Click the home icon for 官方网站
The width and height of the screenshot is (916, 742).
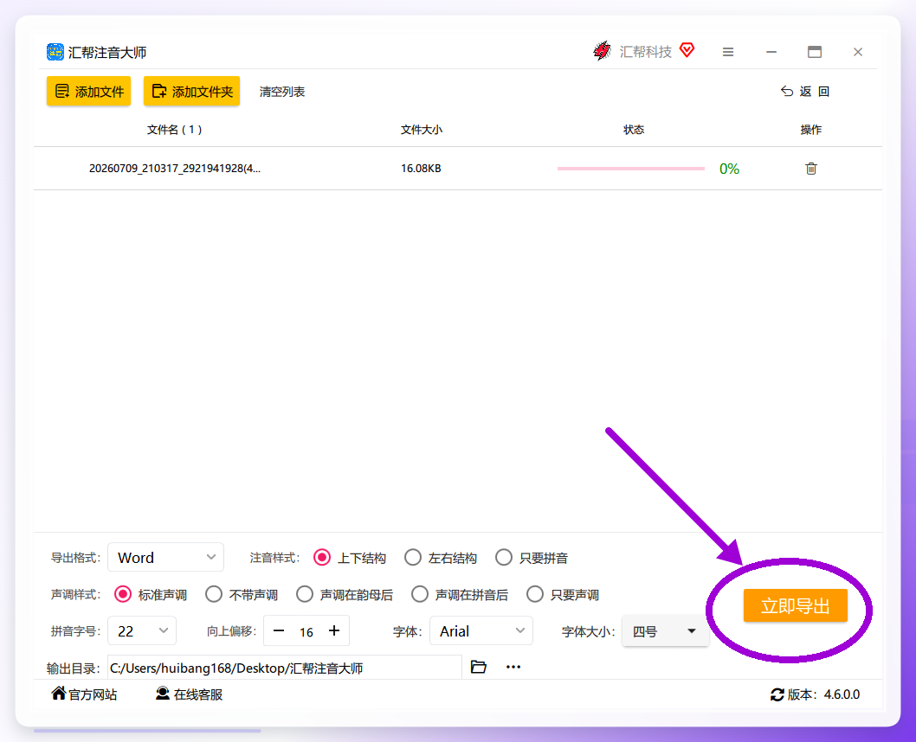(58, 693)
